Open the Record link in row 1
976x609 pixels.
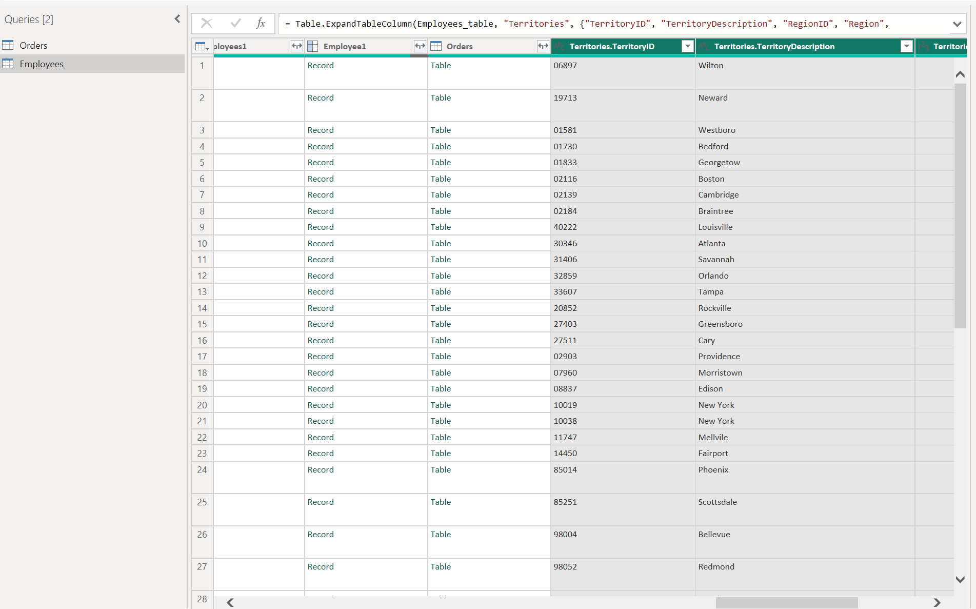point(321,65)
